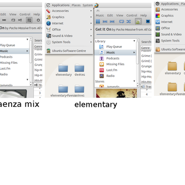Click the arrow beside Music in the elementary sidebar

(x=134, y=53)
